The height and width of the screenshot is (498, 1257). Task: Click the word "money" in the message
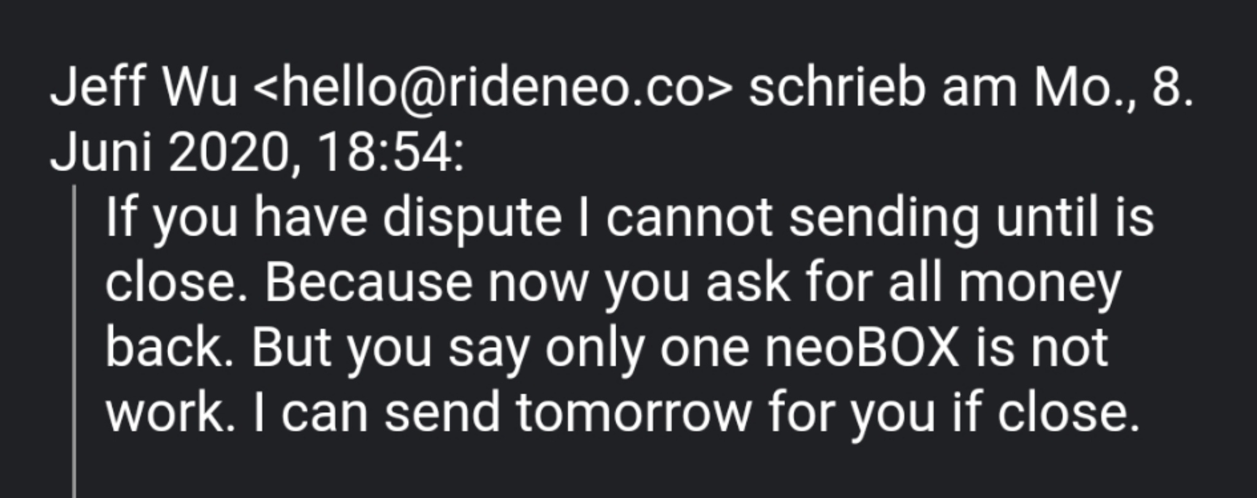click(x=1040, y=283)
